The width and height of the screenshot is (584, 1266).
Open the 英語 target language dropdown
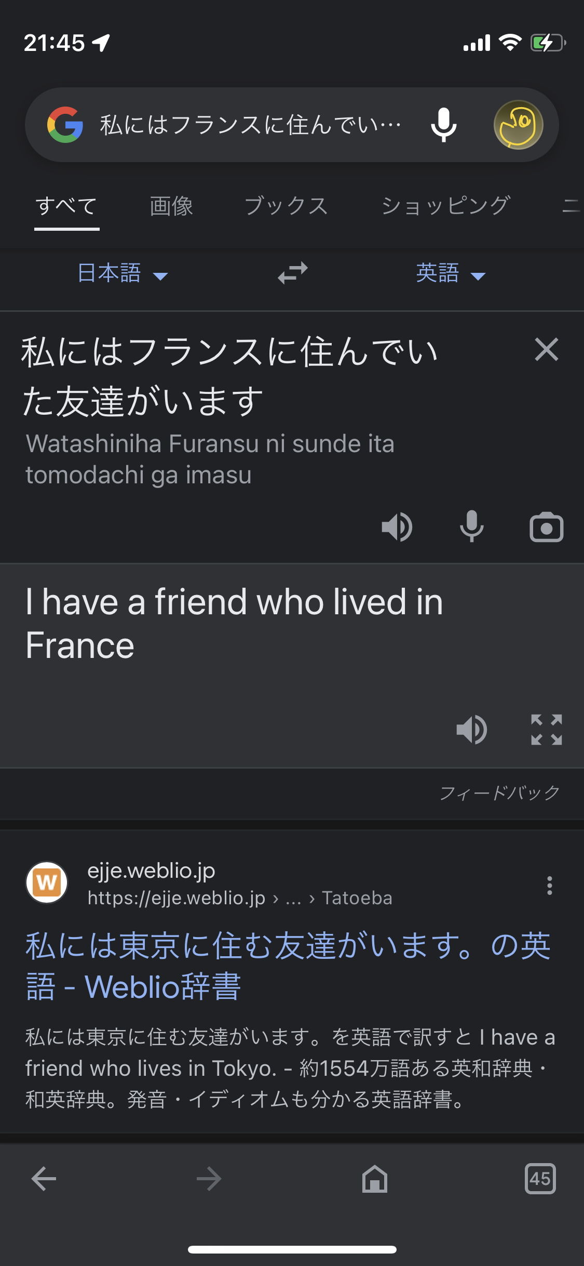451,273
